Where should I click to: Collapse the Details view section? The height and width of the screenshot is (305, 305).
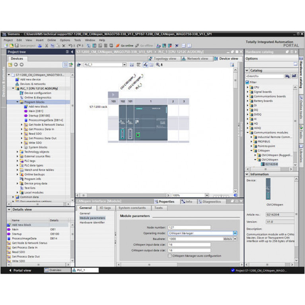pyautogui.click(x=9, y=210)
